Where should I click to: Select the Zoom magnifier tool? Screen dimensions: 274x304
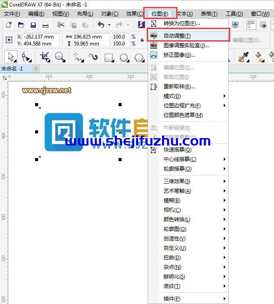click(x=60, y=57)
